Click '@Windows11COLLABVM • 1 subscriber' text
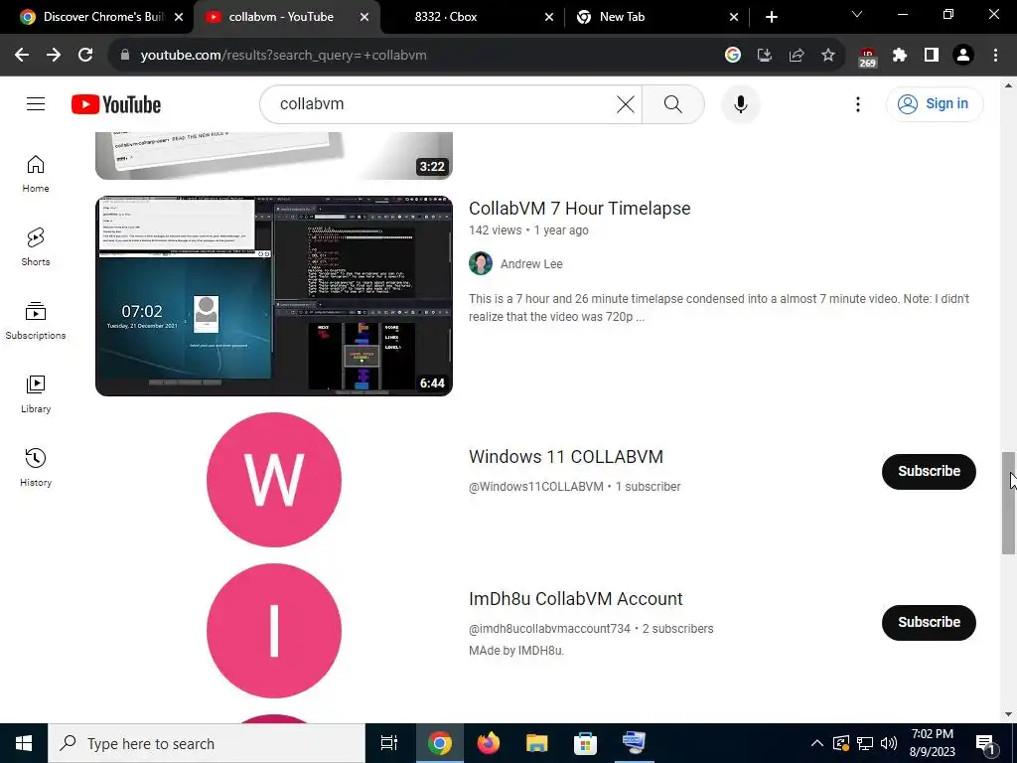Screen dimensions: 1017x763 (574, 487)
